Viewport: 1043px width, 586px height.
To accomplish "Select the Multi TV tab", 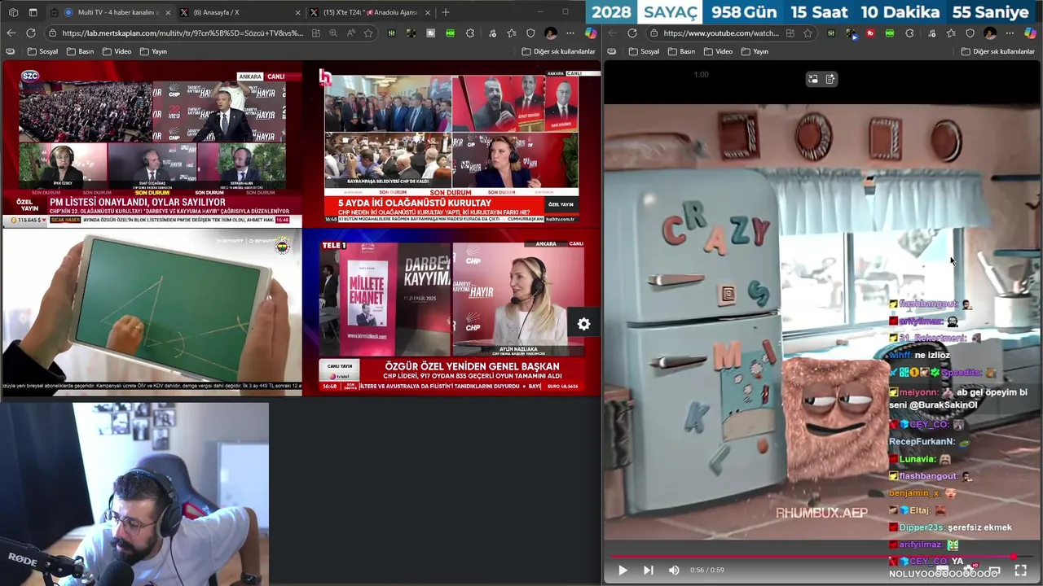I will [110, 12].
